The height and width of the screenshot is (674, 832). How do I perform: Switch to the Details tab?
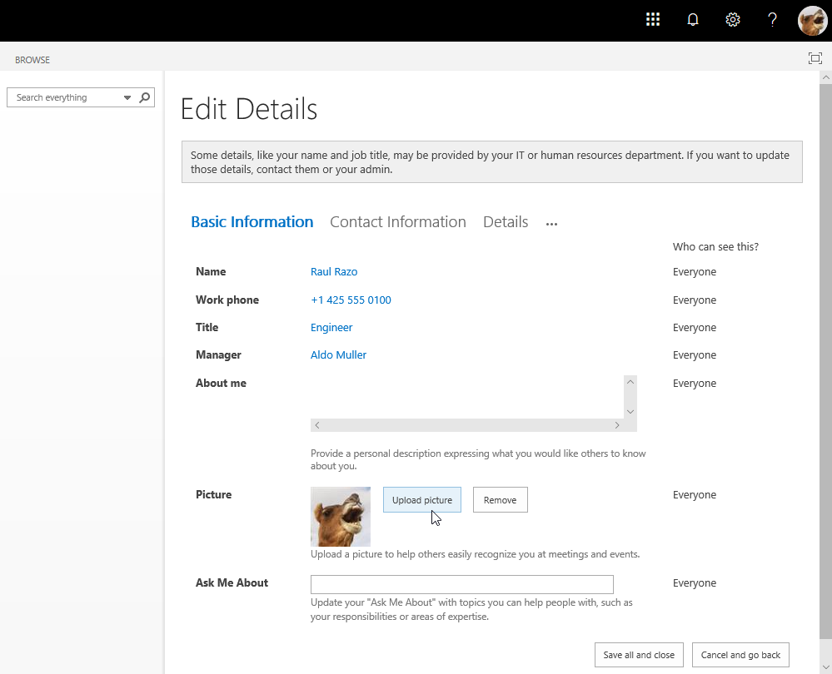[506, 222]
